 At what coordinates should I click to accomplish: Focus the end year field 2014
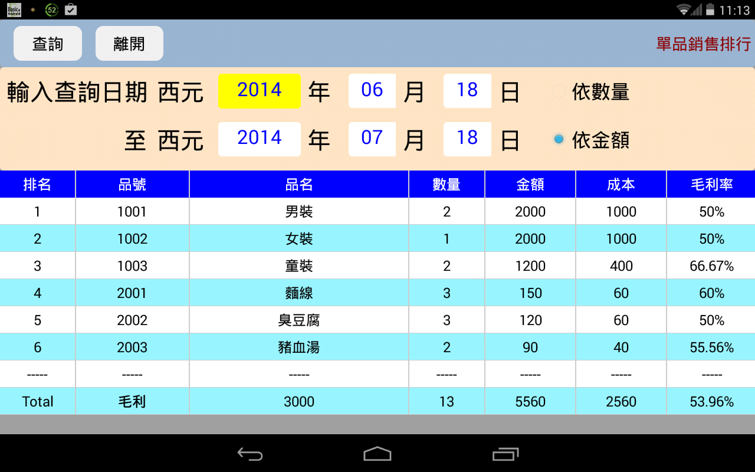coord(260,139)
